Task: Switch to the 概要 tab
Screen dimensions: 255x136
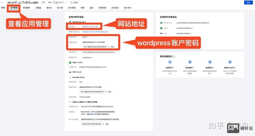Action: point(3,8)
